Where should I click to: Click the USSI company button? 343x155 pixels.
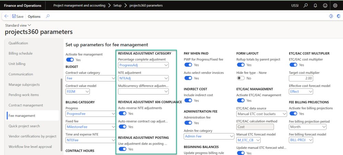point(295,5)
